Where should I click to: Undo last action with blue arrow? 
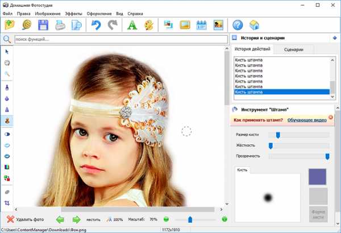pos(95,24)
